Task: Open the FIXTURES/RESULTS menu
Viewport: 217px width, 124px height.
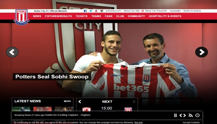Action: pos(58,16)
